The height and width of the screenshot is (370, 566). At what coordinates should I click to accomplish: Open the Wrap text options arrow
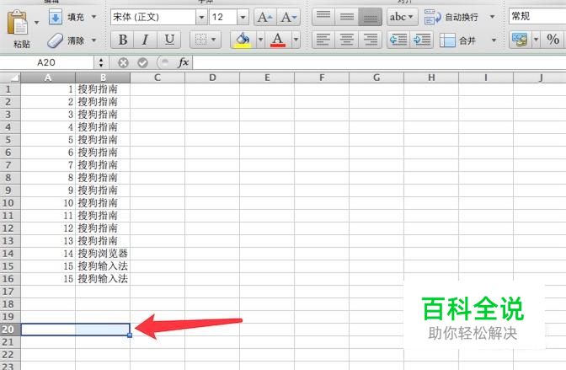point(493,17)
